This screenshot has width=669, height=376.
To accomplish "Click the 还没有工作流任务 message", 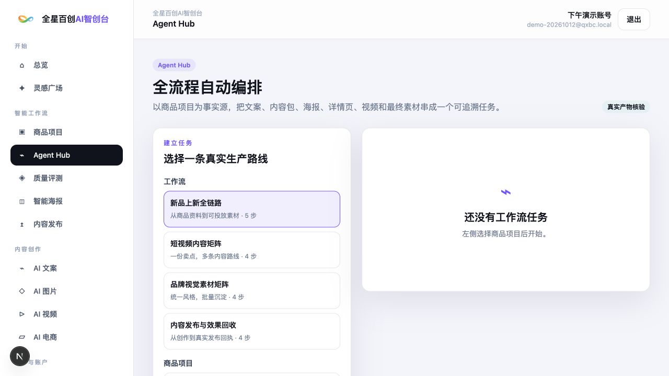I will point(506,217).
